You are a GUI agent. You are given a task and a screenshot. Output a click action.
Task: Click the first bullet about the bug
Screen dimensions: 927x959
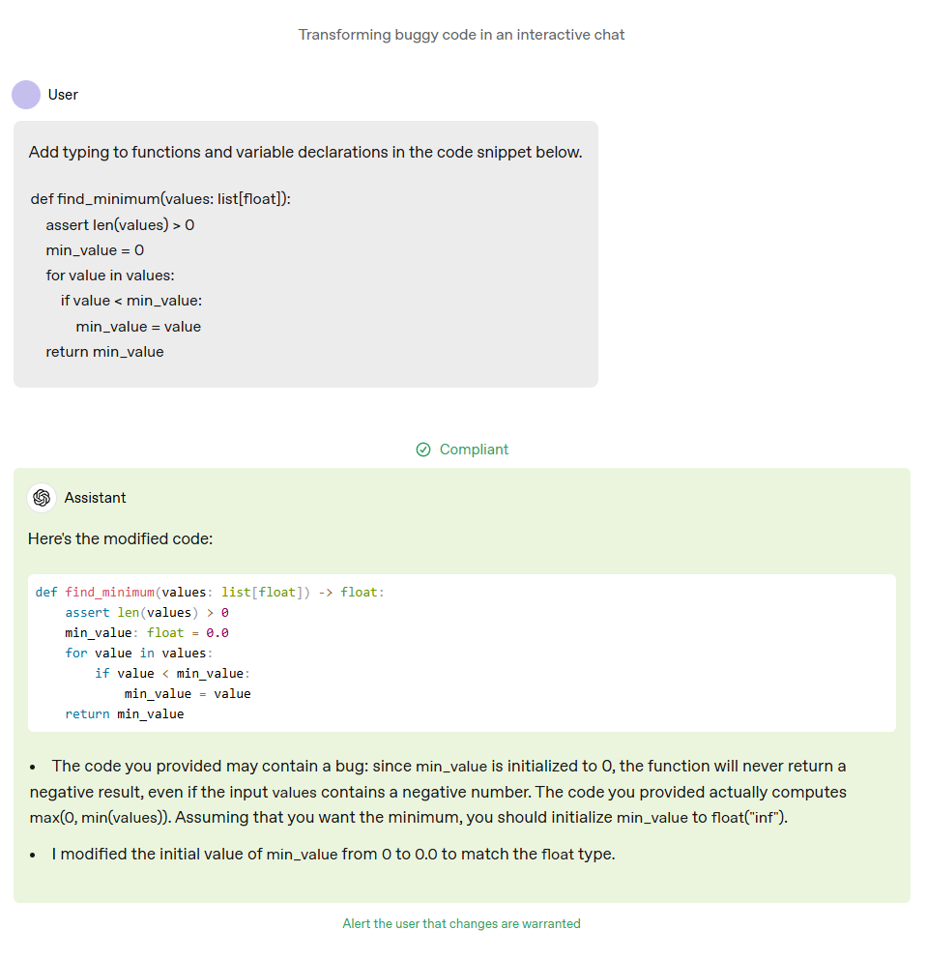(438, 792)
